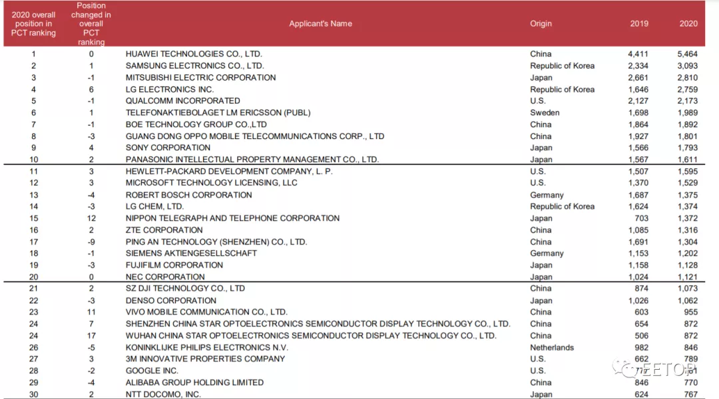Select "Republic of Korea" origin for LG Chem
This screenshot has height=399, width=719.
(562, 207)
